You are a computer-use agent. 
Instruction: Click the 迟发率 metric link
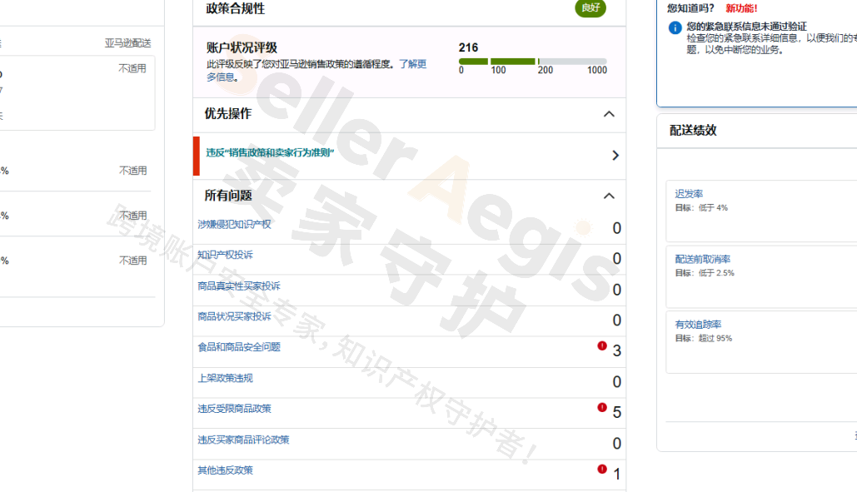pos(689,194)
